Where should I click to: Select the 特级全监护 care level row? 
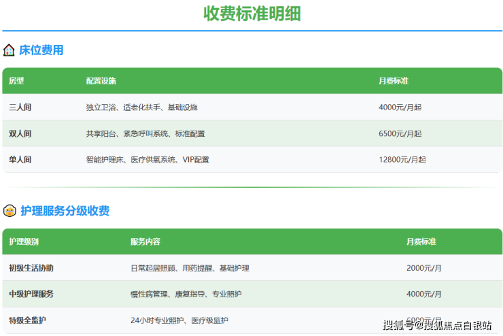point(27,320)
